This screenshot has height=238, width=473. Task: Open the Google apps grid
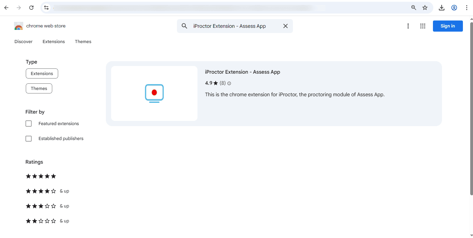tap(423, 26)
